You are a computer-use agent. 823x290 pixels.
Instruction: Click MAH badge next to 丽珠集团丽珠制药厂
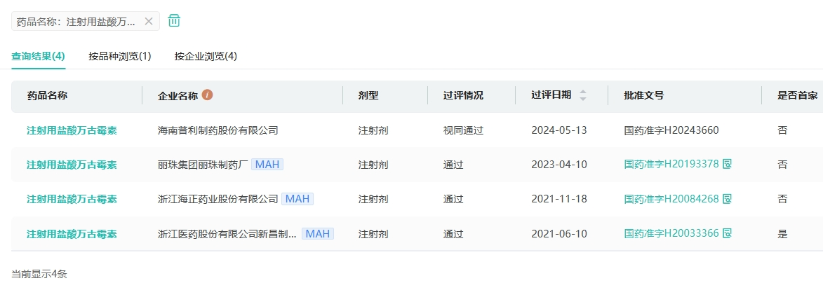click(x=267, y=164)
